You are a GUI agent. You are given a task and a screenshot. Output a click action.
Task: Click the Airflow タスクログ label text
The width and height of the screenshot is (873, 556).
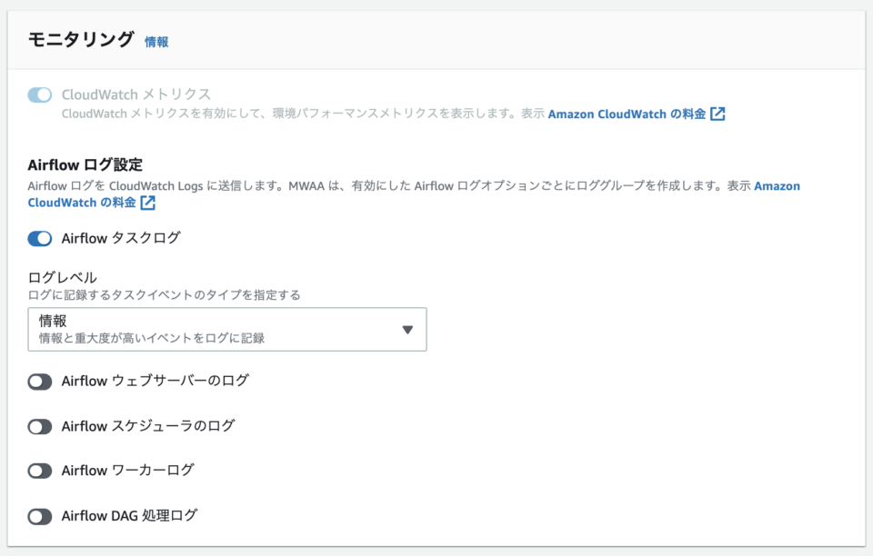[120, 238]
